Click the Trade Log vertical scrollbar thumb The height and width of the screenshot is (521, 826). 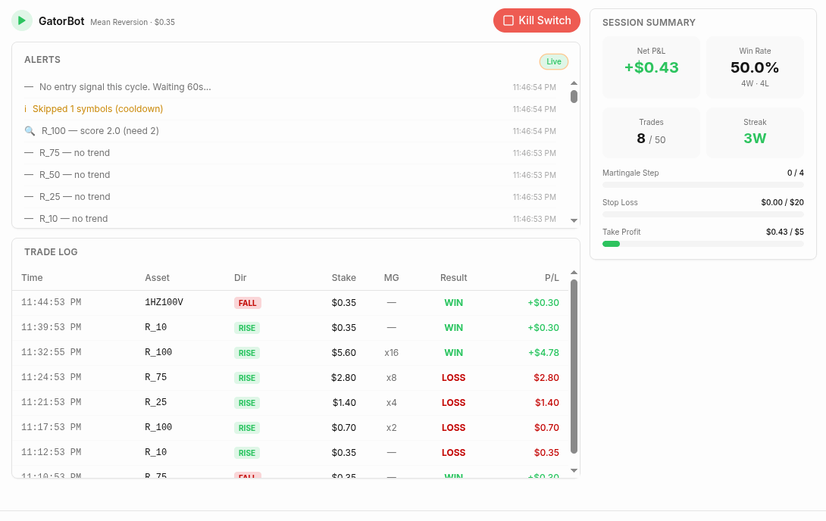(574, 367)
